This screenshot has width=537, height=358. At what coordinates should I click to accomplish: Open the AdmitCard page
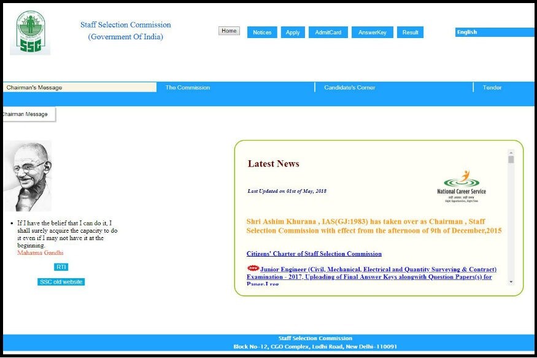pos(328,33)
